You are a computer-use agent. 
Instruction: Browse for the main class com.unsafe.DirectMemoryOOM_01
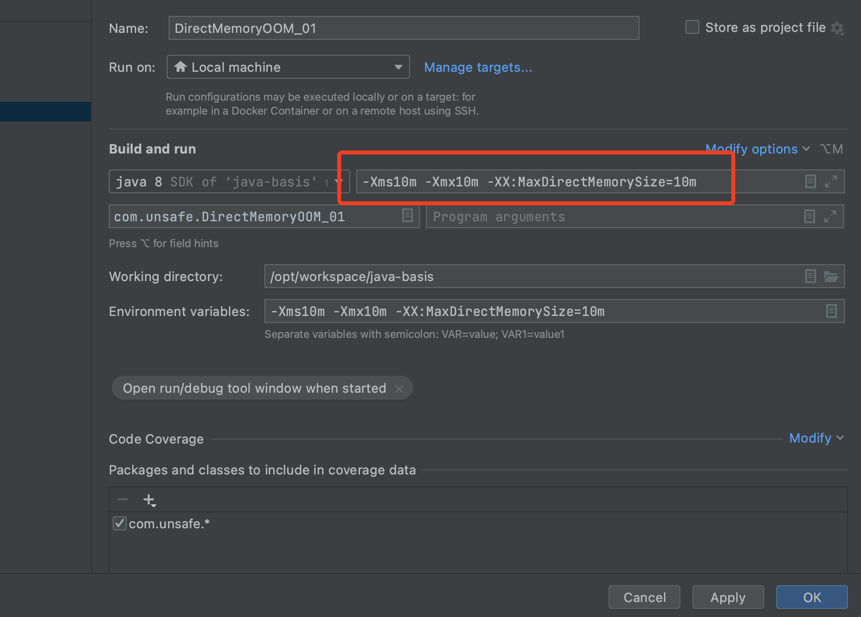tap(408, 216)
